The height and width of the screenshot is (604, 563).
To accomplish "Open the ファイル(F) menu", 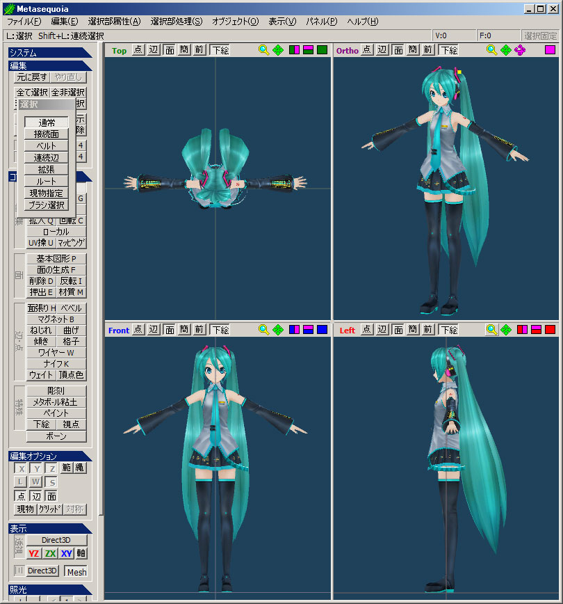I will (24, 22).
